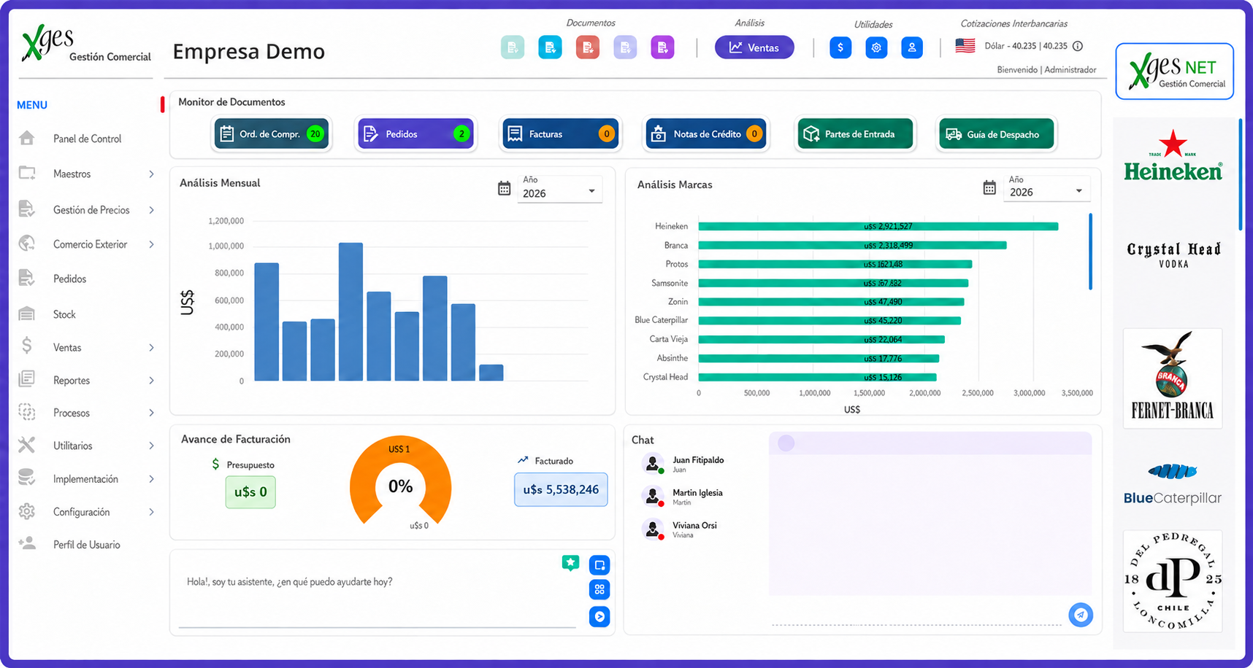This screenshot has width=1253, height=668.
Task: Open the gear settings utility
Action: [x=876, y=47]
